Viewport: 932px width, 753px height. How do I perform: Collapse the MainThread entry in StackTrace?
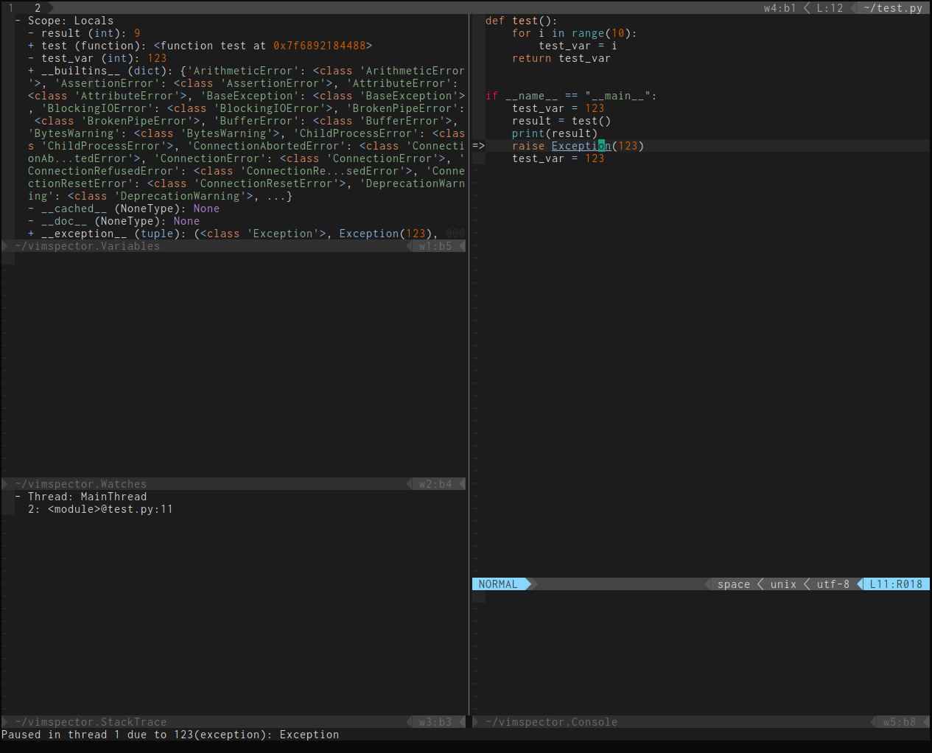[x=18, y=496]
